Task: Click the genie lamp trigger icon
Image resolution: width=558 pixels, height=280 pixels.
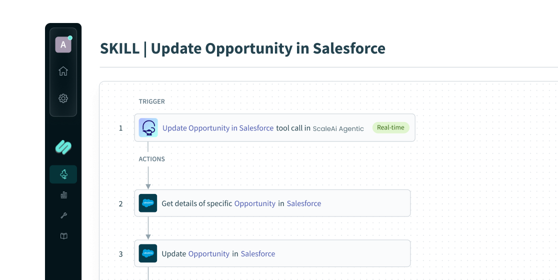Action: (148, 127)
